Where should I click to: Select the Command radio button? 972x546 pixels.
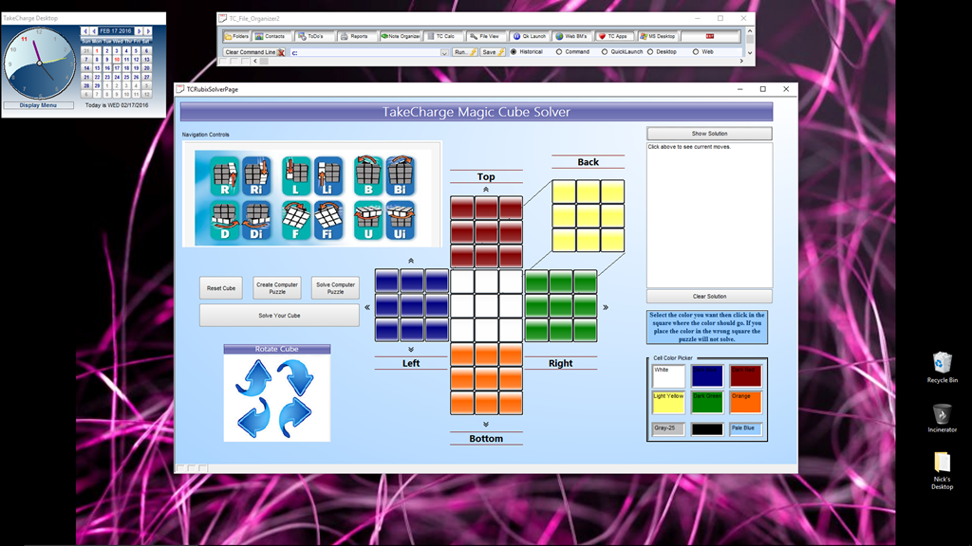559,52
